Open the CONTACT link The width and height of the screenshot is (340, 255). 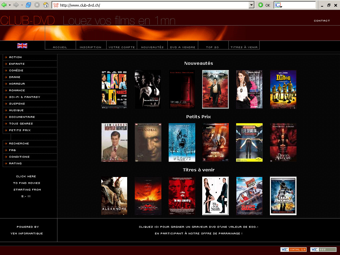point(322,21)
